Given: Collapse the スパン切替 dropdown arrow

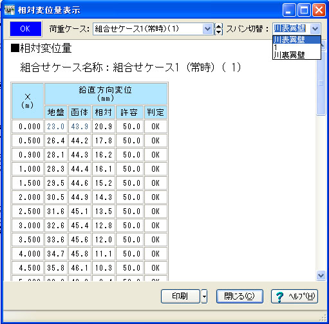Looking at the screenshot, I should point(315,28).
